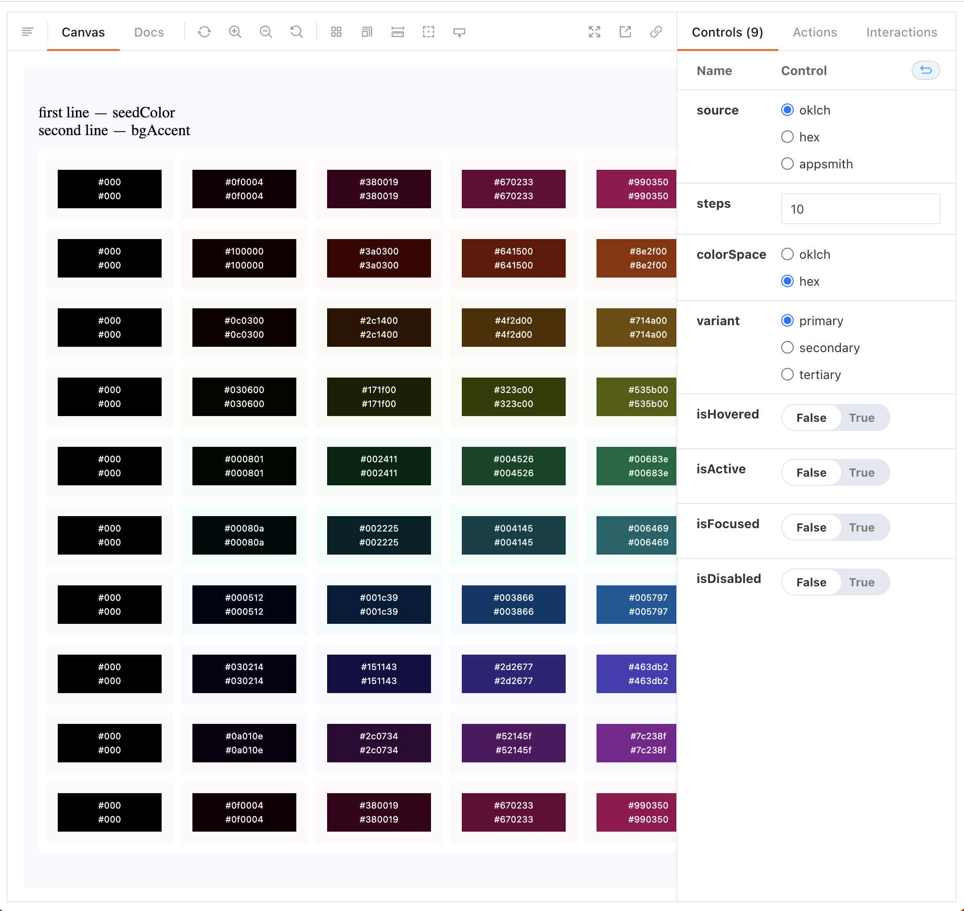
Task: Open canvas in new tab
Action: click(625, 32)
